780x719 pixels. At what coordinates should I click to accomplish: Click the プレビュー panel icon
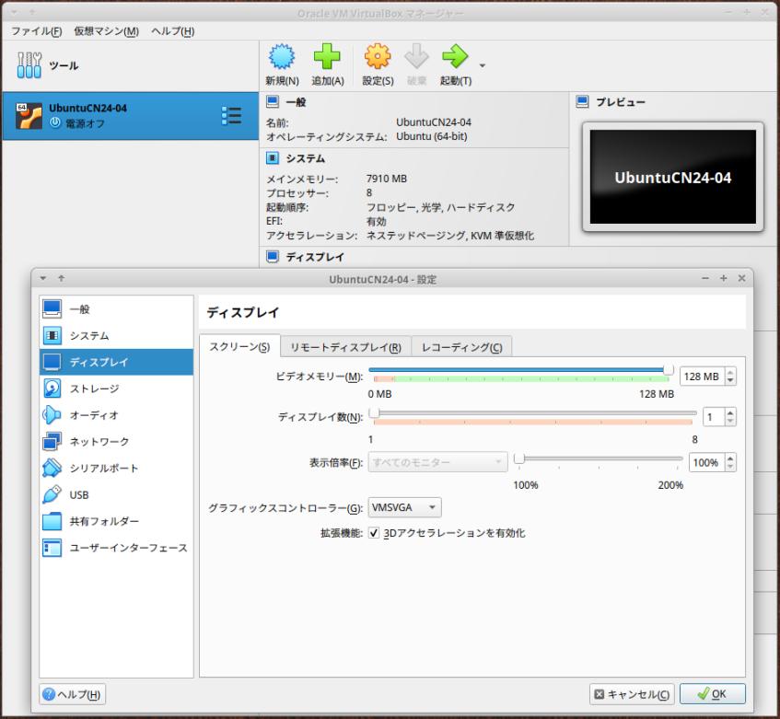[x=582, y=101]
